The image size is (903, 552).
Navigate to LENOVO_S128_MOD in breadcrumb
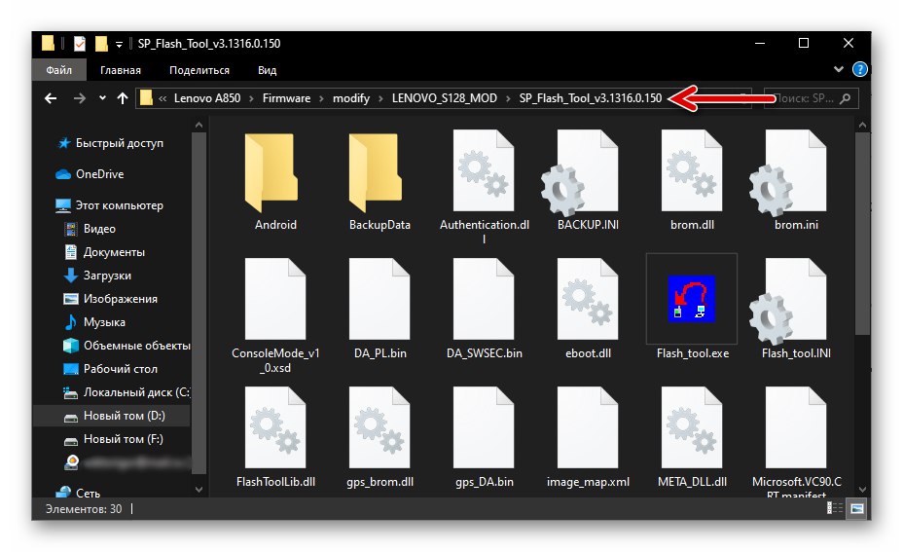(444, 98)
